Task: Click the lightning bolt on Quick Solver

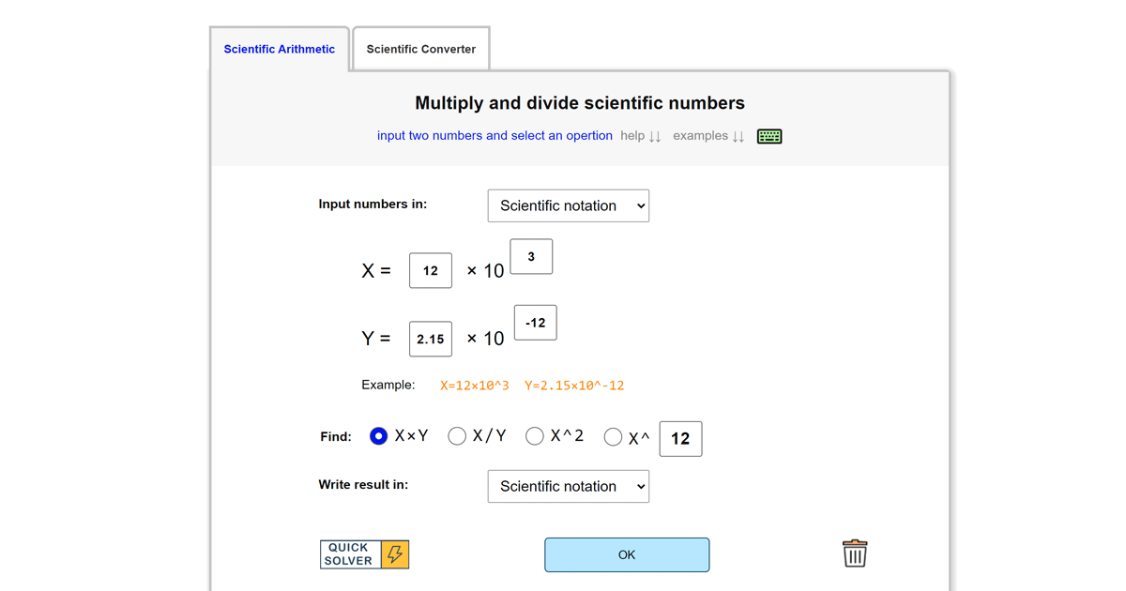Action: click(398, 553)
